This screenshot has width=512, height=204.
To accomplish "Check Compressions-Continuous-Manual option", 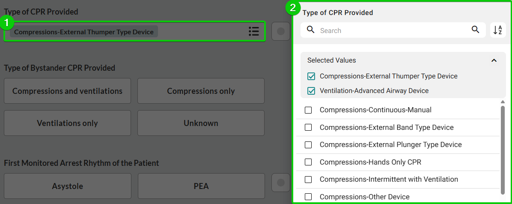I will [308, 110].
